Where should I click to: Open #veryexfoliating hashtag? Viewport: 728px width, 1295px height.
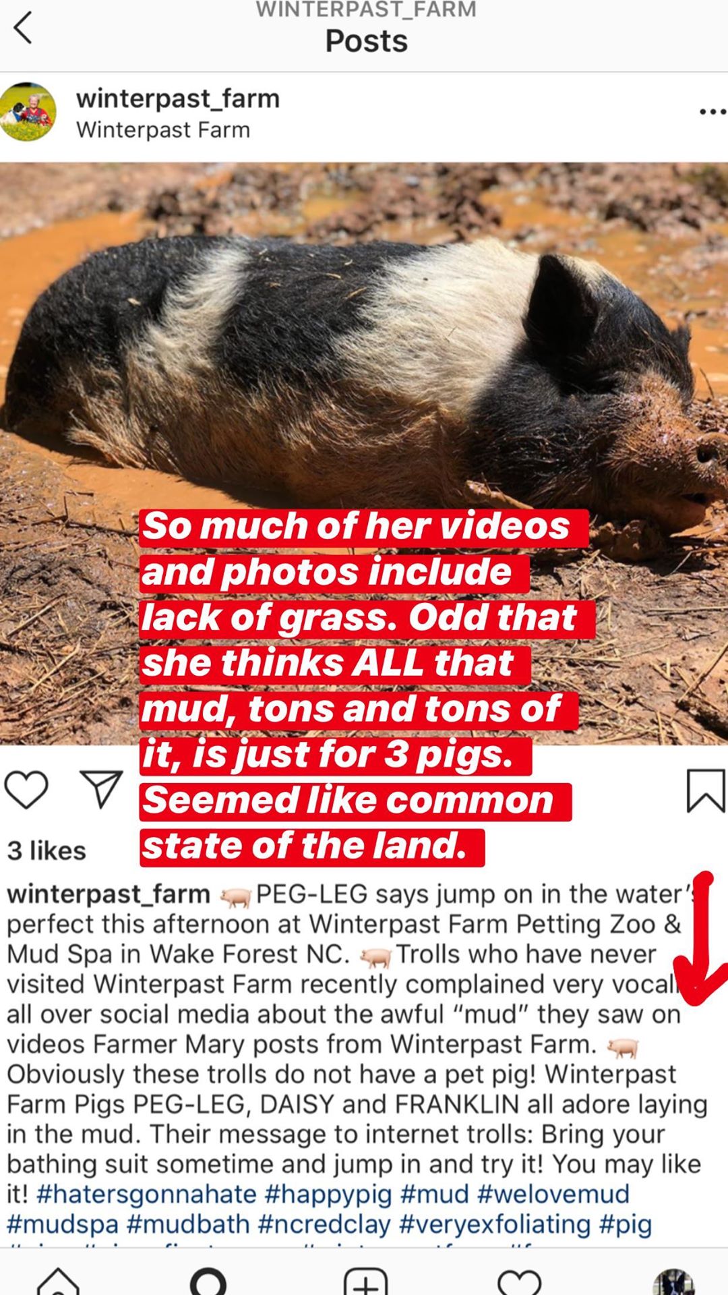click(x=495, y=1224)
